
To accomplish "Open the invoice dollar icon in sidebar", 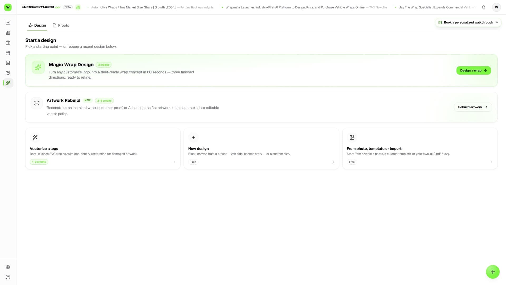I will tap(8, 63).
